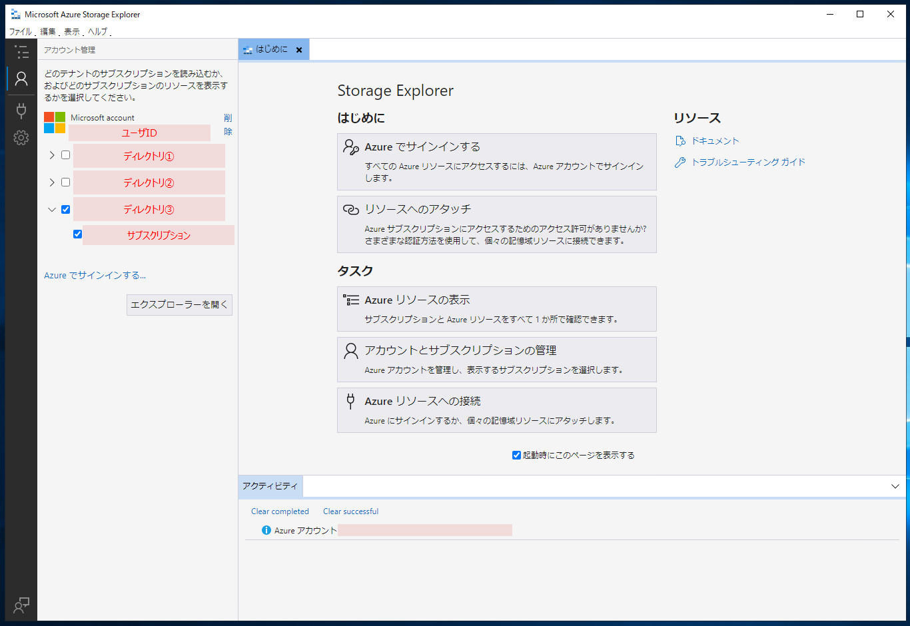Click the リソースへのアタッチ link icon
910x626 pixels.
click(x=351, y=209)
